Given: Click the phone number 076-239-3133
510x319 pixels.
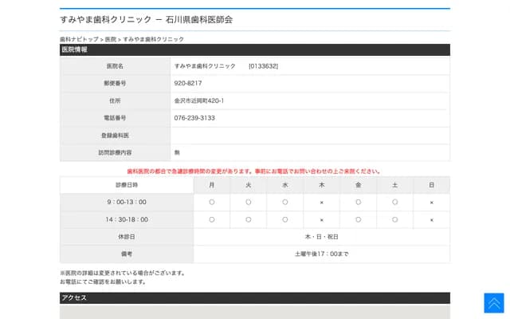Looking at the screenshot, I should 194,118.
